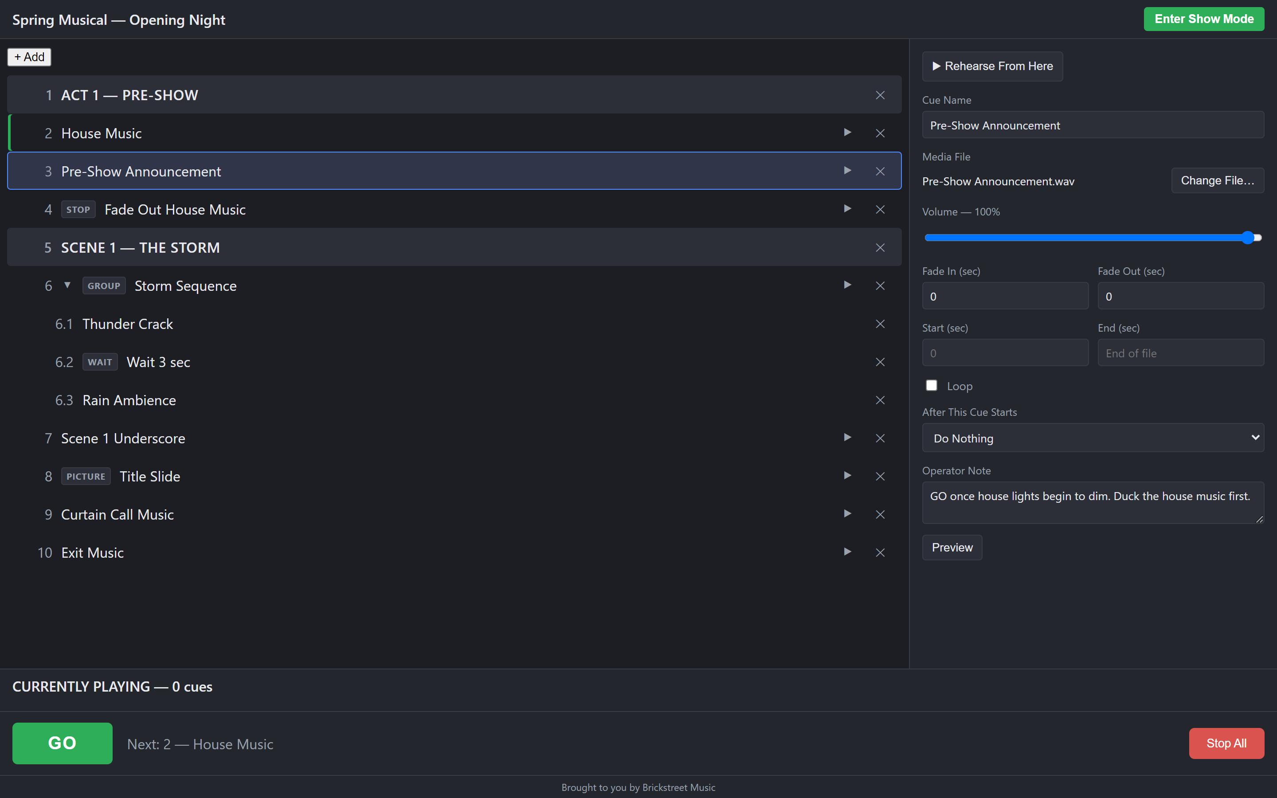Remove the Title Slide cue
The height and width of the screenshot is (798, 1277).
(x=880, y=476)
